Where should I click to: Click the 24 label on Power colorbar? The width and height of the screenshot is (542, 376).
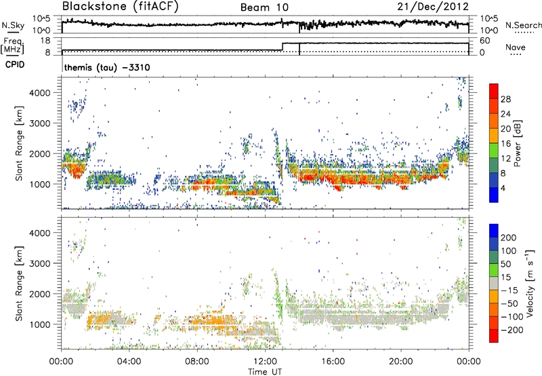[505, 114]
